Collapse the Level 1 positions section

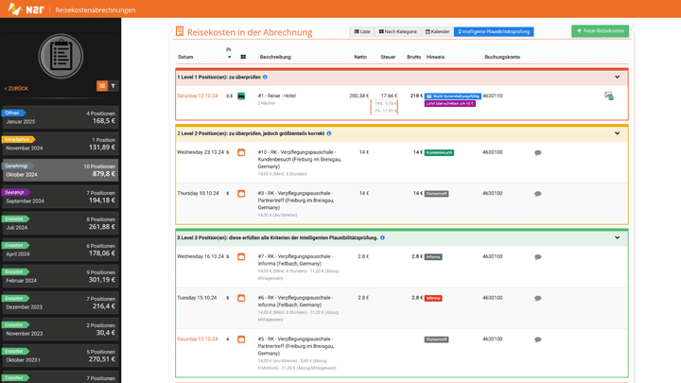click(618, 77)
